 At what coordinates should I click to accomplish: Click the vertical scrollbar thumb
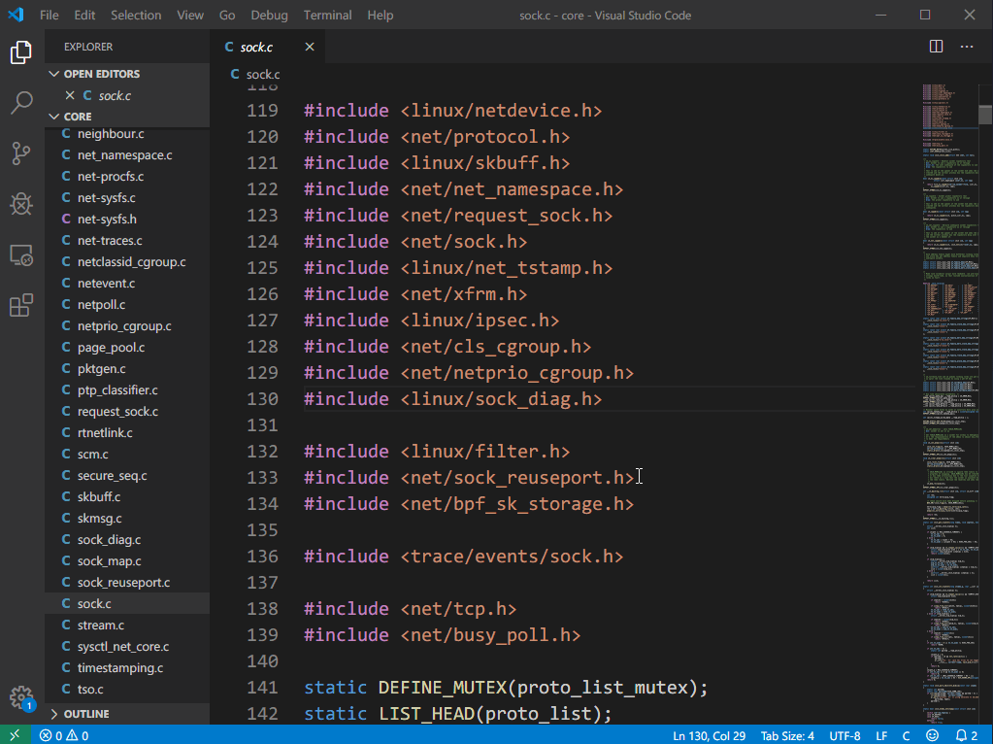click(x=985, y=114)
